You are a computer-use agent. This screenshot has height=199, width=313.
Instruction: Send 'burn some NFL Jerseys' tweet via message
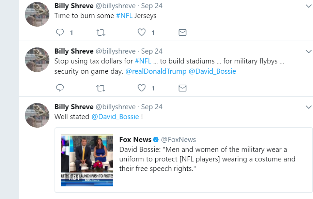(x=183, y=32)
